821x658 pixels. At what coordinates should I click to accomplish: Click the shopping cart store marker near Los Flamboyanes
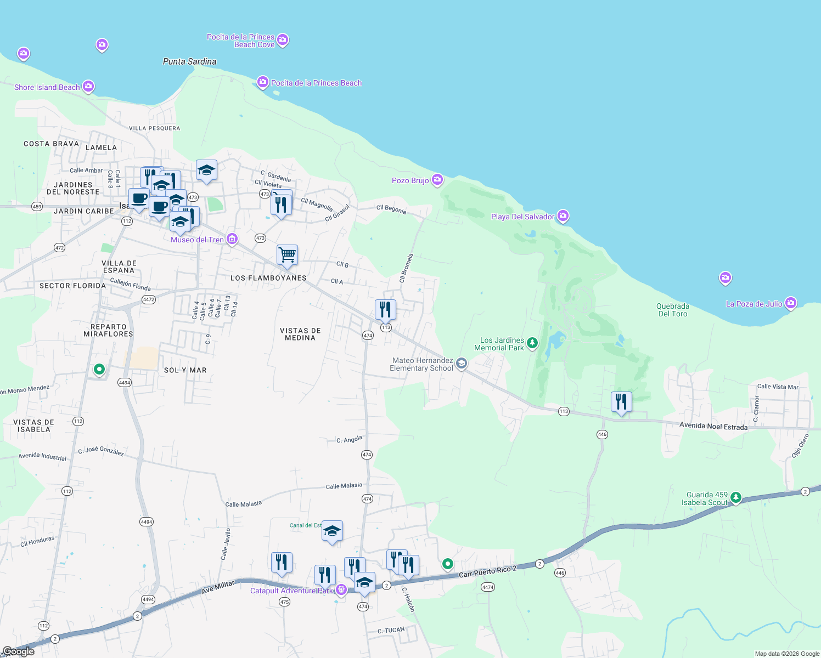288,254
